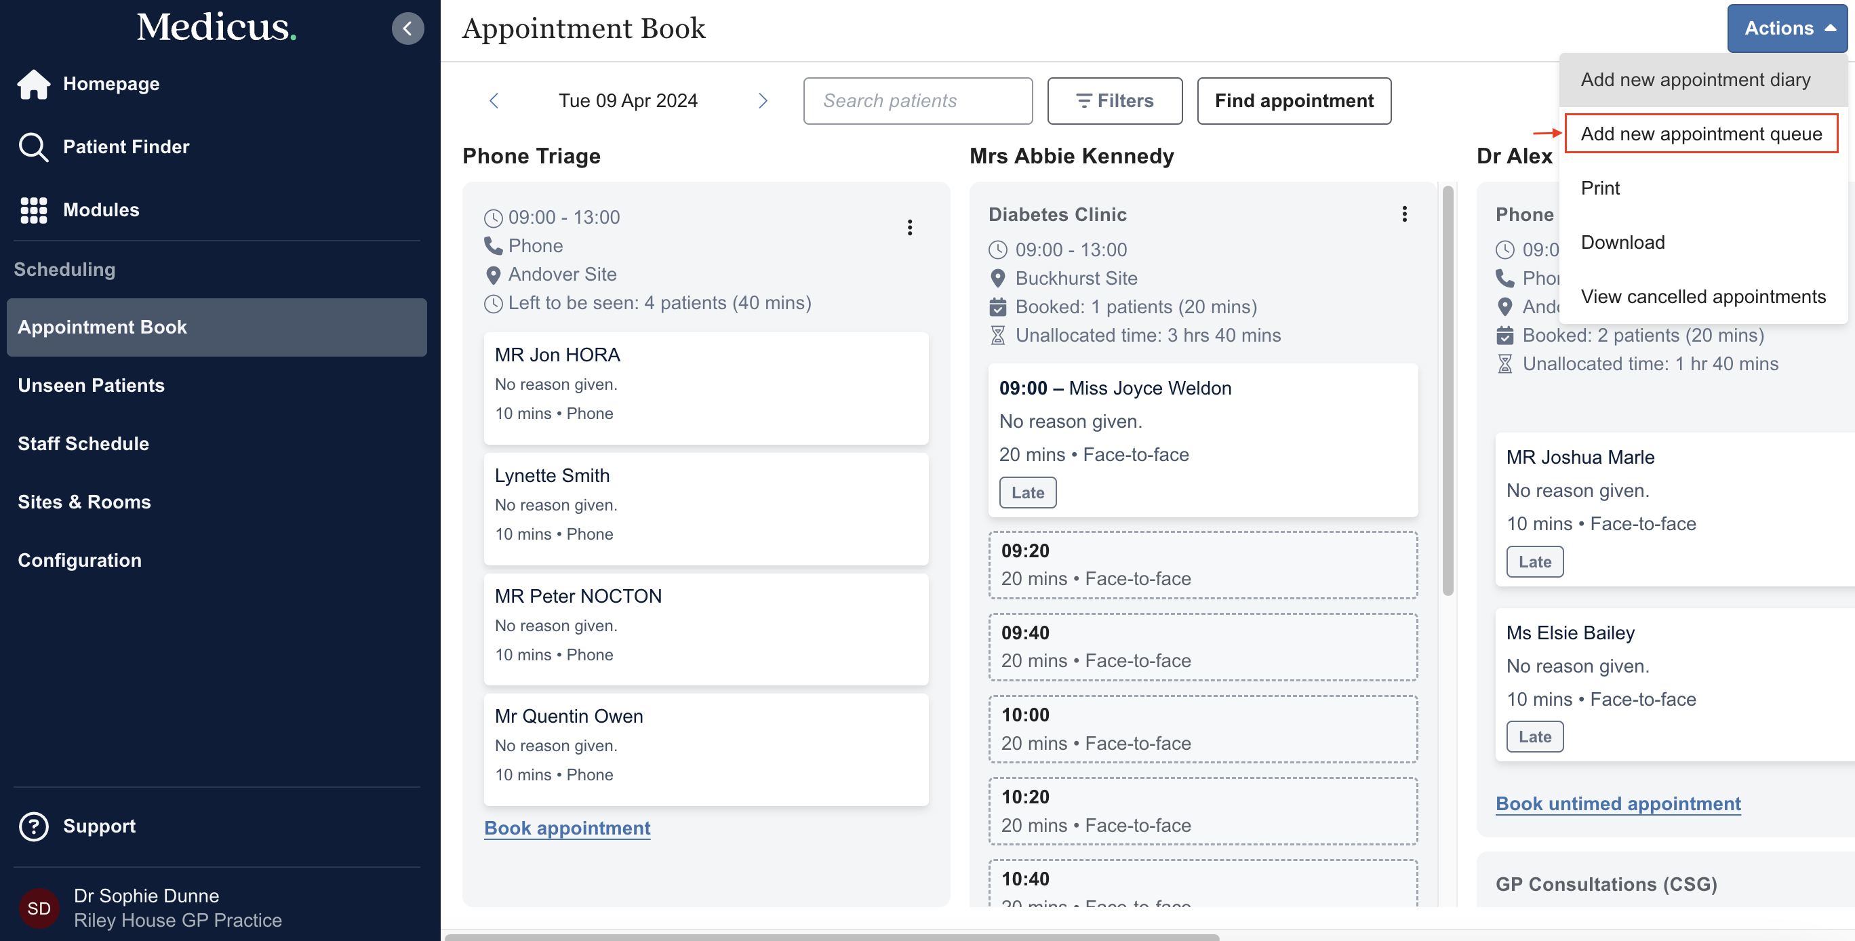Screen dimensions: 1855x941
Task: Select the empty 09:20 appointment slot
Action: [1202, 565]
